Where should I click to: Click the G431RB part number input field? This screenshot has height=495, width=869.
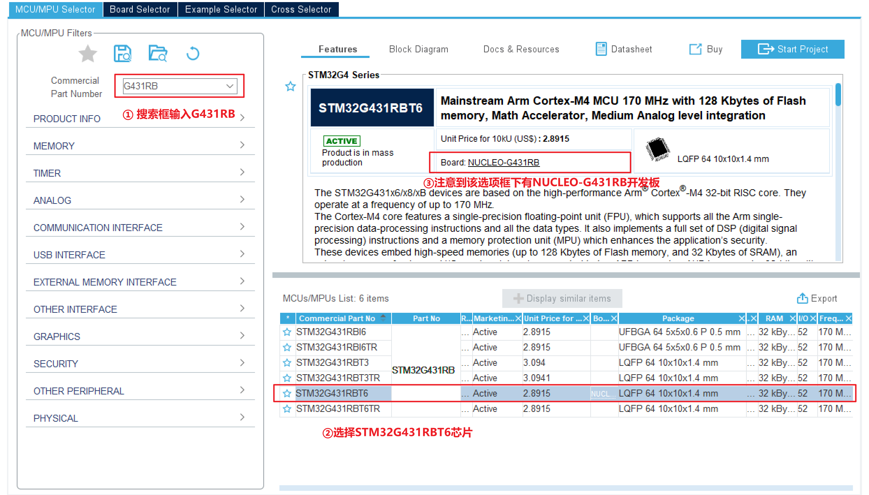click(x=180, y=86)
